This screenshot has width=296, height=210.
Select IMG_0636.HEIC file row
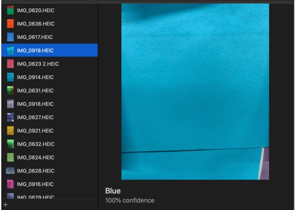point(50,24)
